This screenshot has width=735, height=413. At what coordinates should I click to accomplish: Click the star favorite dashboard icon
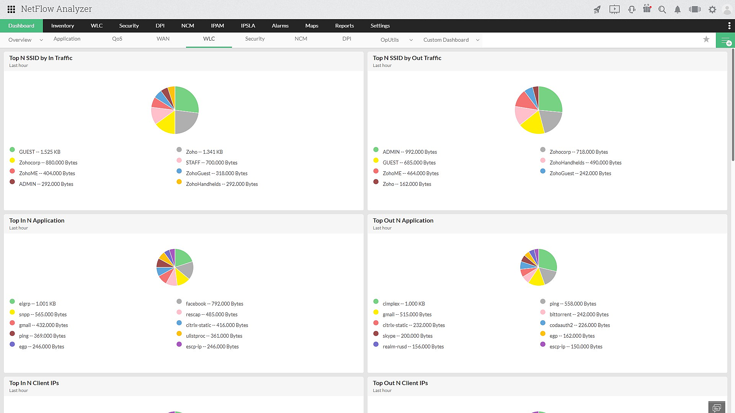[x=706, y=39]
